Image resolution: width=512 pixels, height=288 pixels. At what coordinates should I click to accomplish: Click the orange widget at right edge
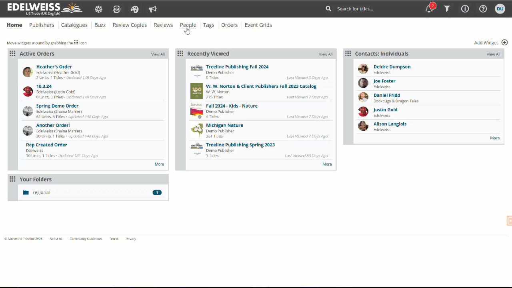509,220
